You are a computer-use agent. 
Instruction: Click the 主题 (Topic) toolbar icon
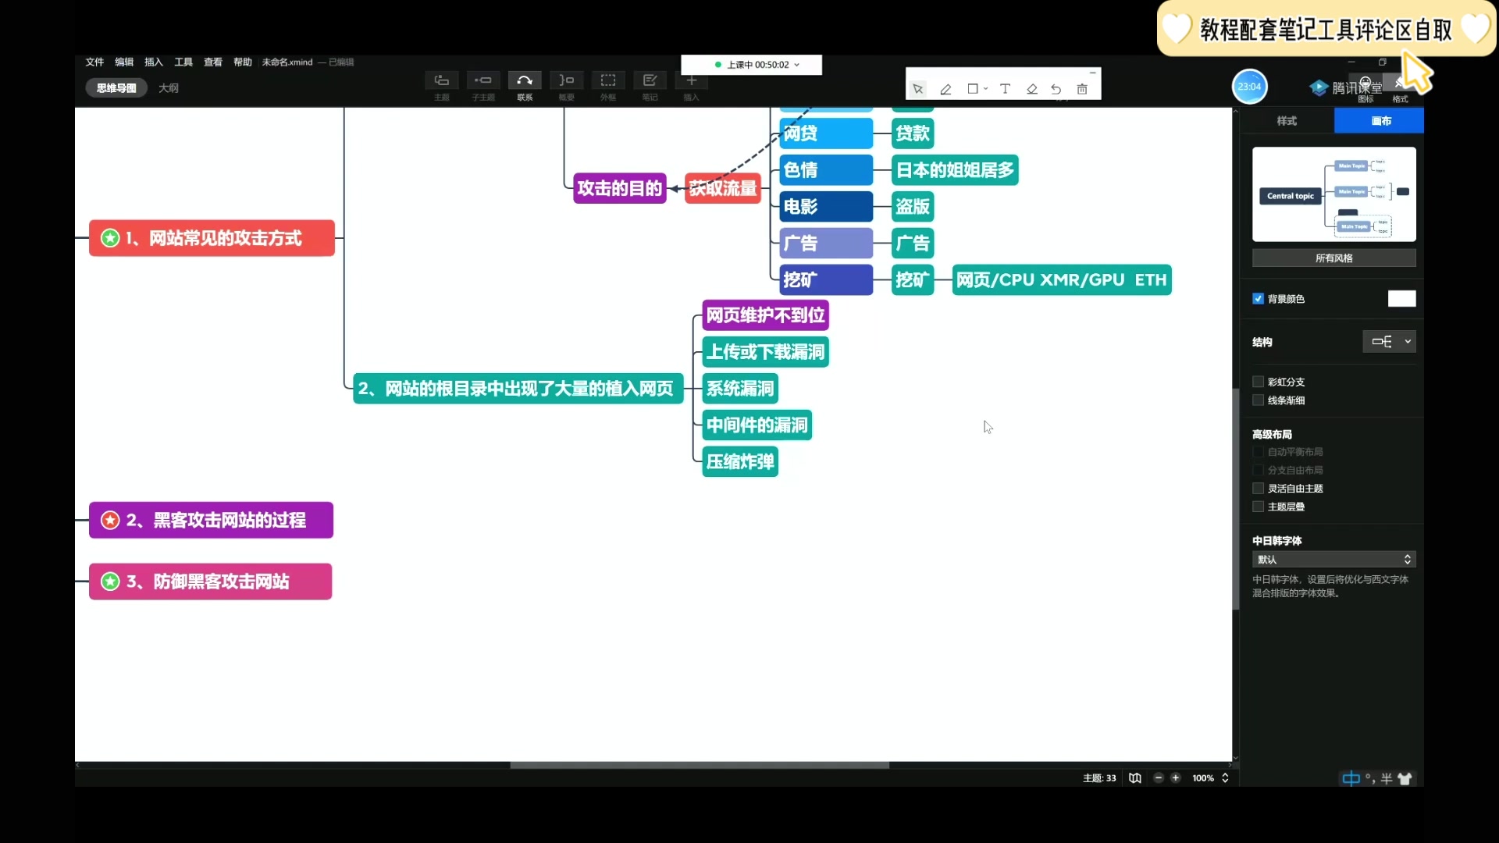point(441,80)
